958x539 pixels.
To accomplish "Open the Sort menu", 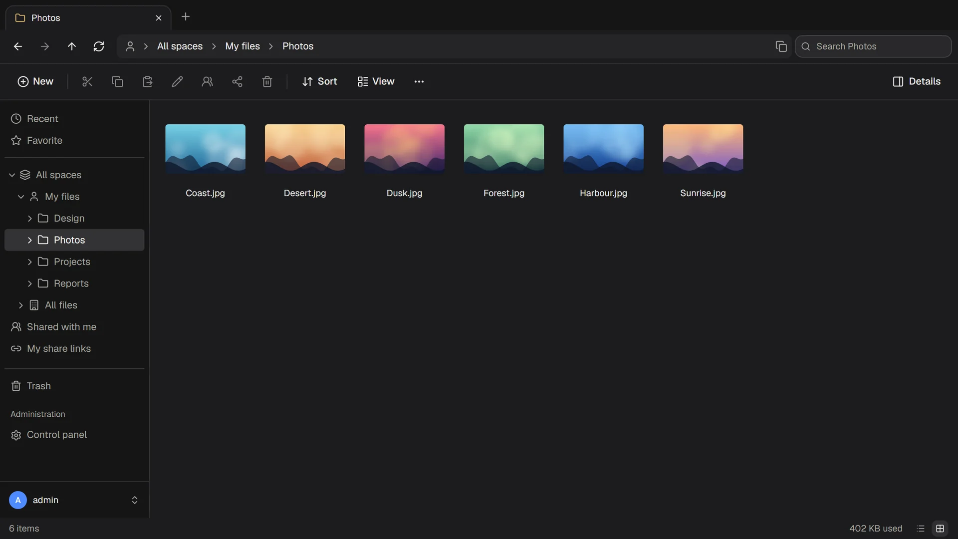I will point(320,81).
